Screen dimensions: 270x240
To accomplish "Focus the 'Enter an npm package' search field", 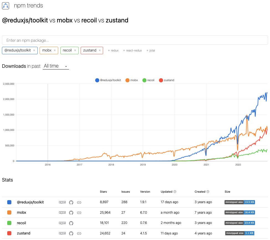I will point(135,40).
